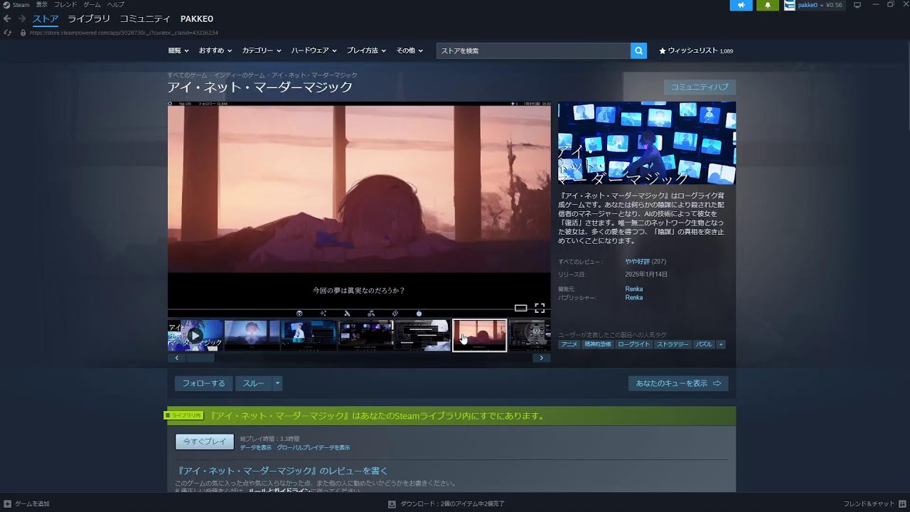
Task: Click the フォローする button
Action: (203, 383)
